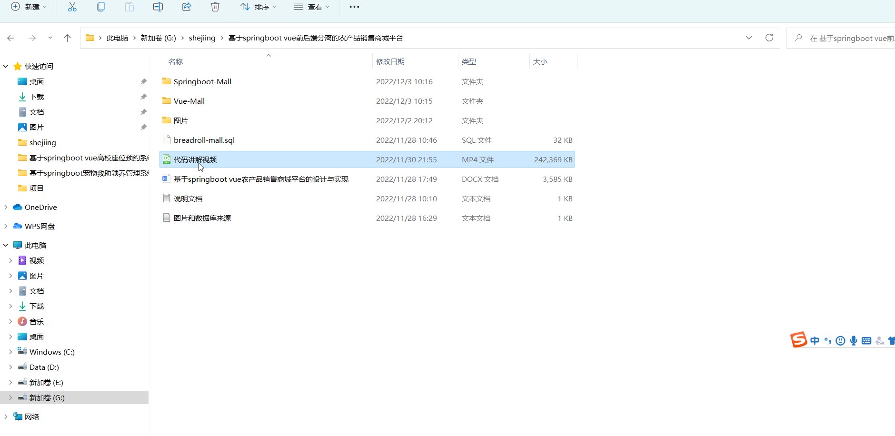Select the 图片 folder in file list

click(367, 120)
